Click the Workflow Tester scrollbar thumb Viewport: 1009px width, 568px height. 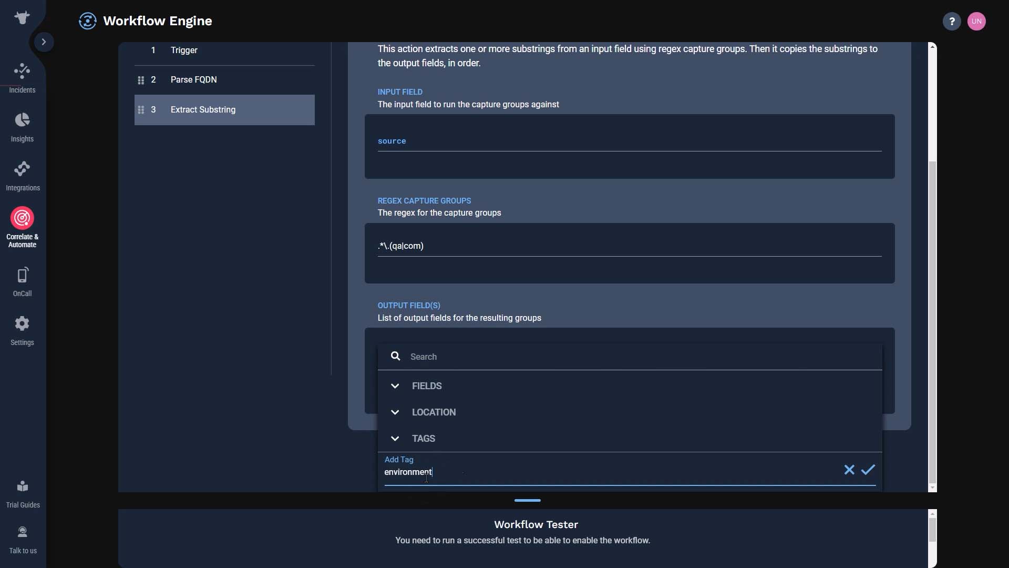point(933,530)
